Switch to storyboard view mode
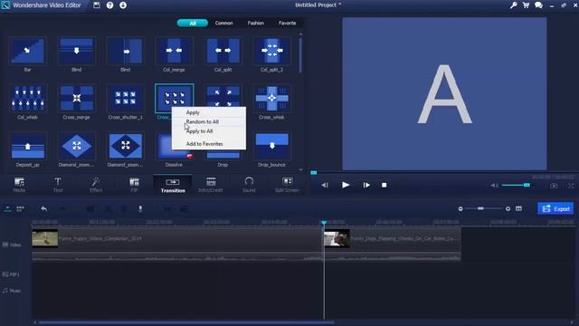 pos(20,209)
